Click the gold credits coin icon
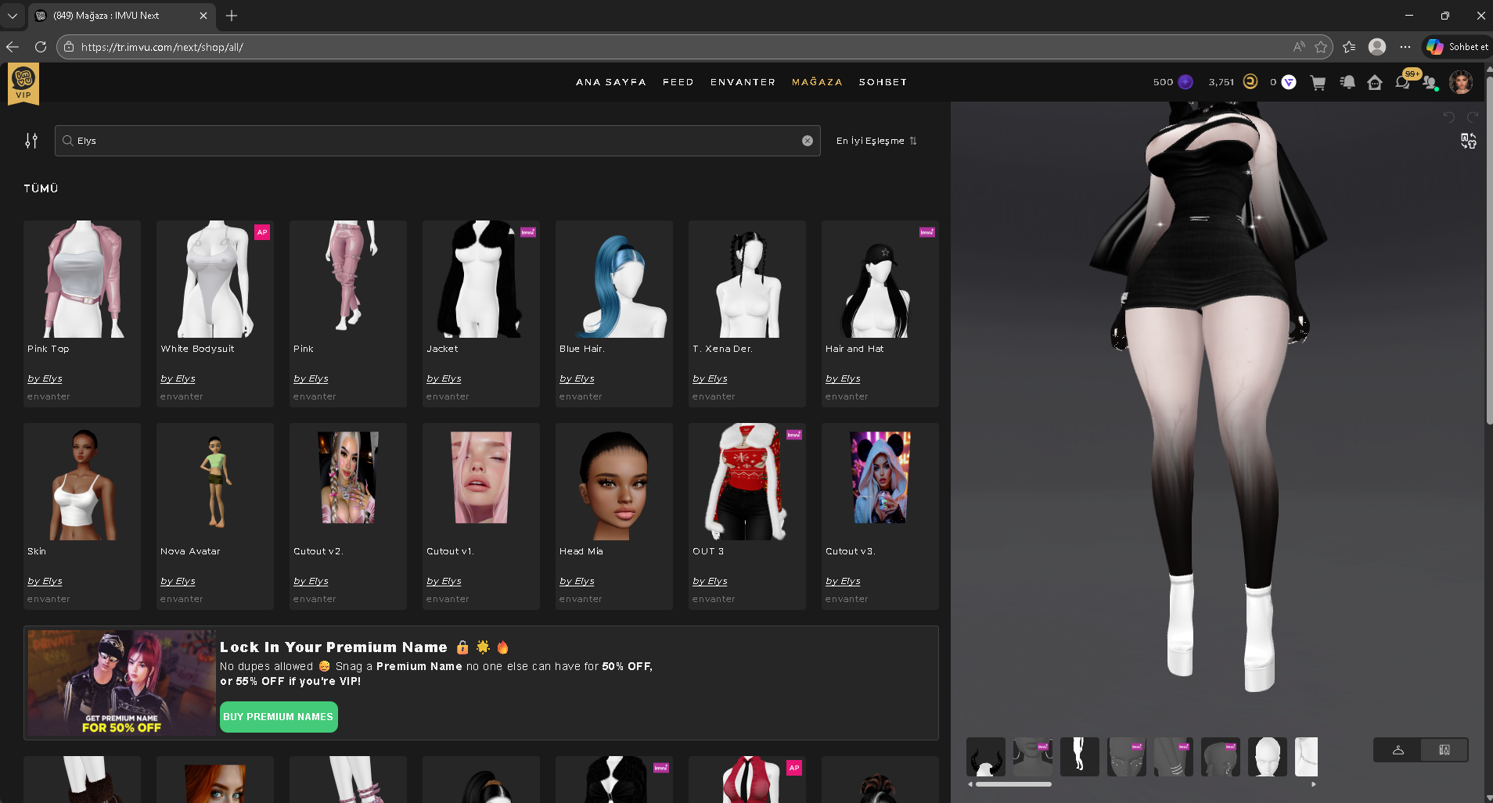This screenshot has width=1493, height=803. [x=1250, y=82]
